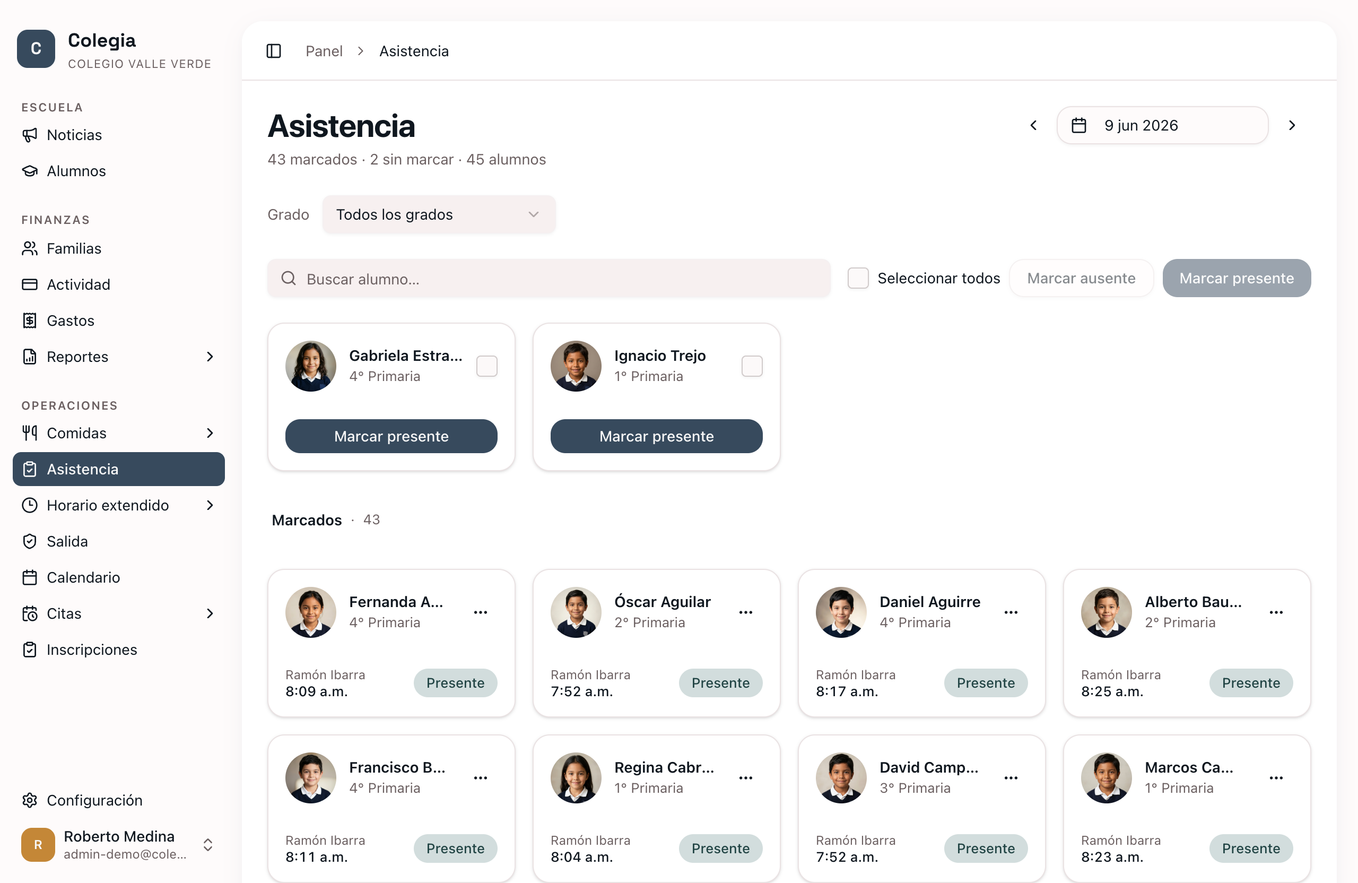
Task: Open options menu for Regina Cabr. card
Action: pyautogui.click(x=746, y=778)
